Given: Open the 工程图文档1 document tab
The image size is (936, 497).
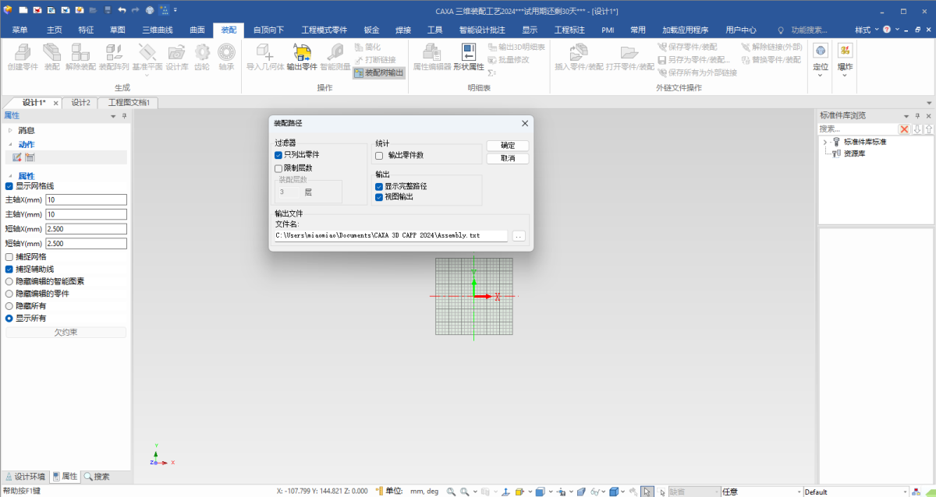Looking at the screenshot, I should click(128, 103).
